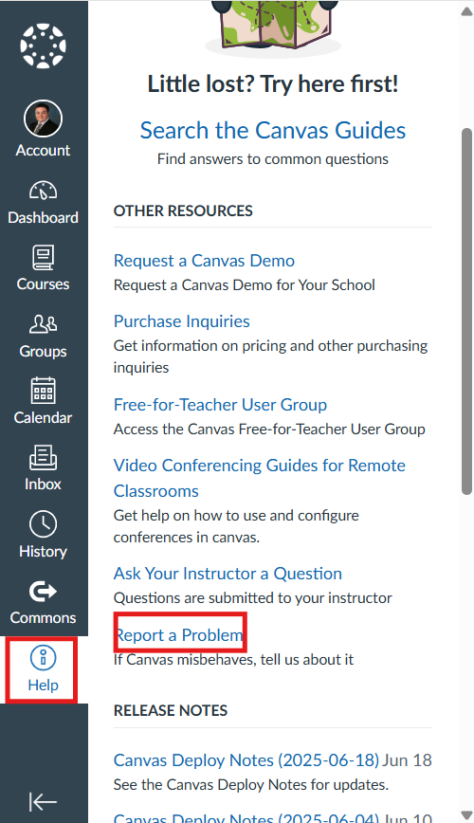Click the scrollbar up arrow
The image size is (474, 823).
point(466,11)
